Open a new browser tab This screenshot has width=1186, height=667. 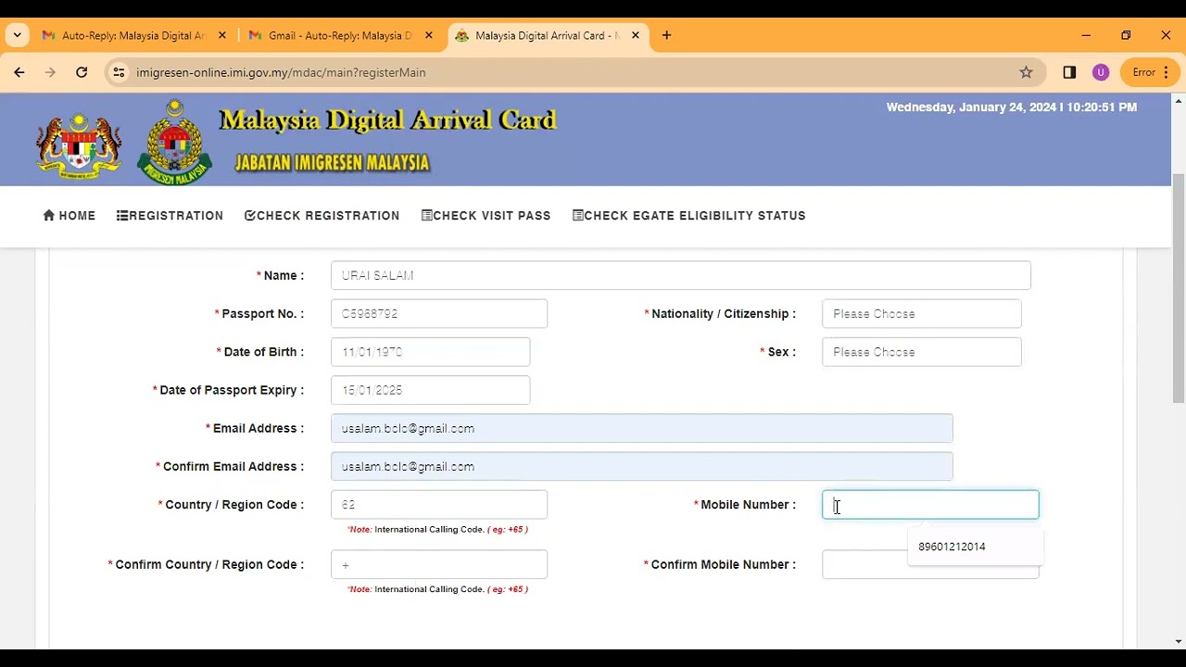(666, 35)
